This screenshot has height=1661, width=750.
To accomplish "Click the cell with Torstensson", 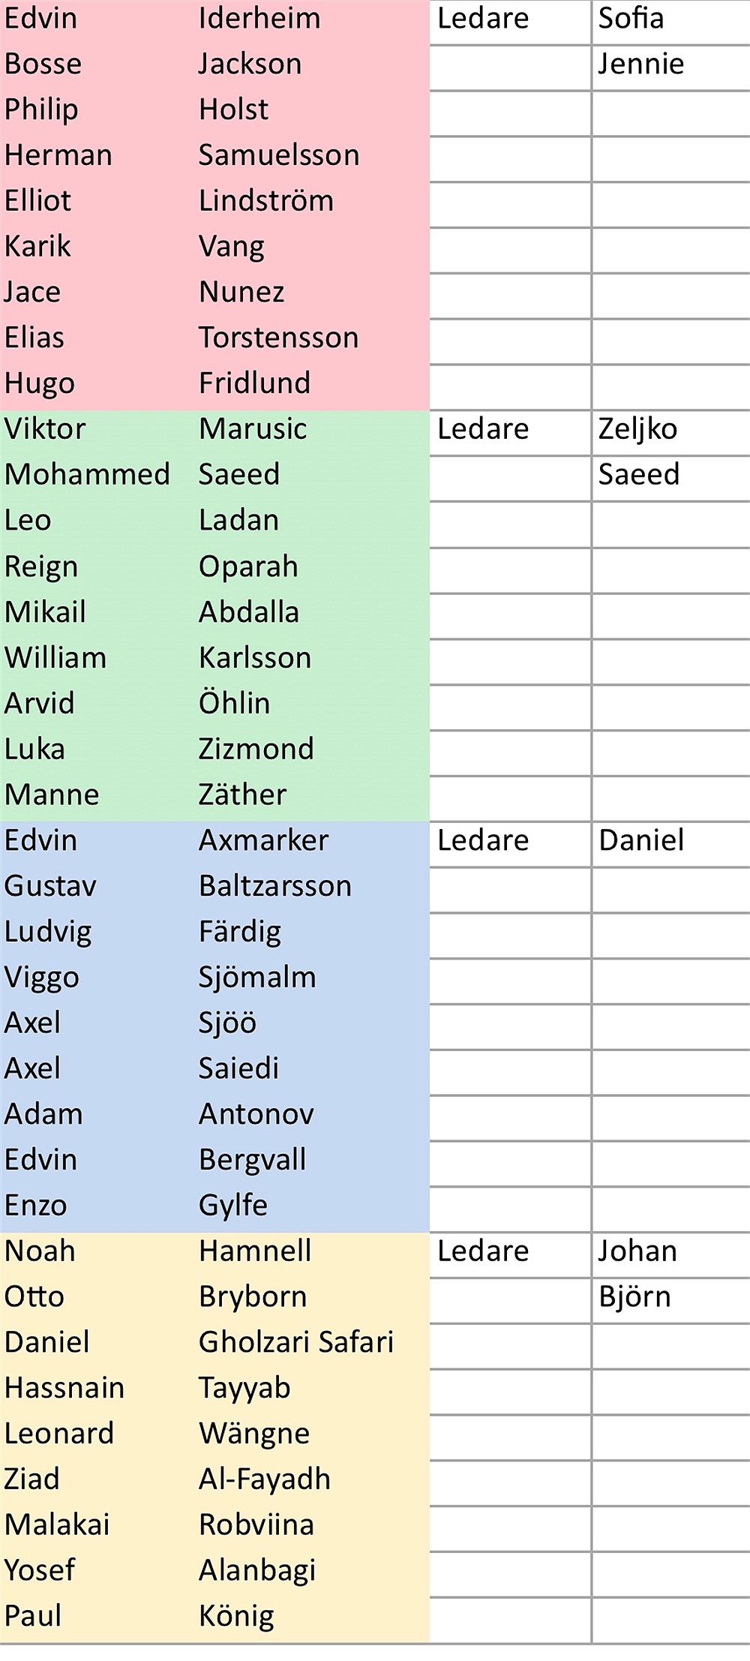I will (278, 338).
